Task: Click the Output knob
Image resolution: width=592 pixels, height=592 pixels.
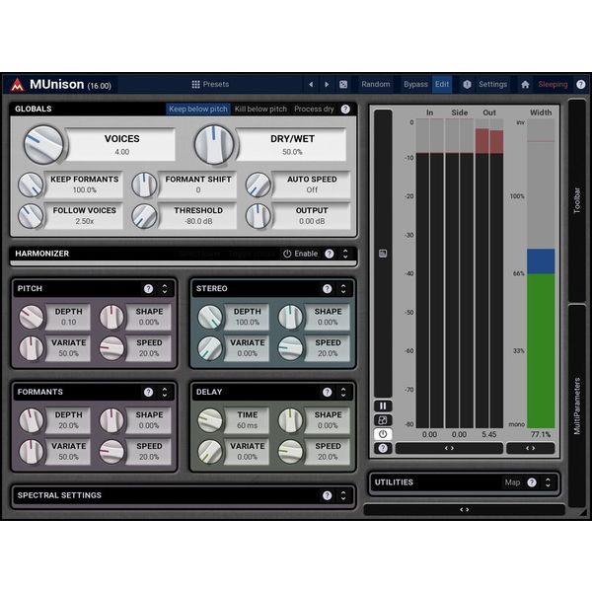Action: point(259,216)
